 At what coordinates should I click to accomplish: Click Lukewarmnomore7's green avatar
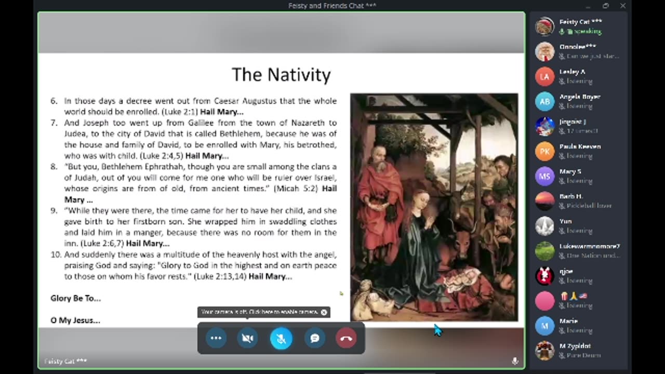(544, 251)
